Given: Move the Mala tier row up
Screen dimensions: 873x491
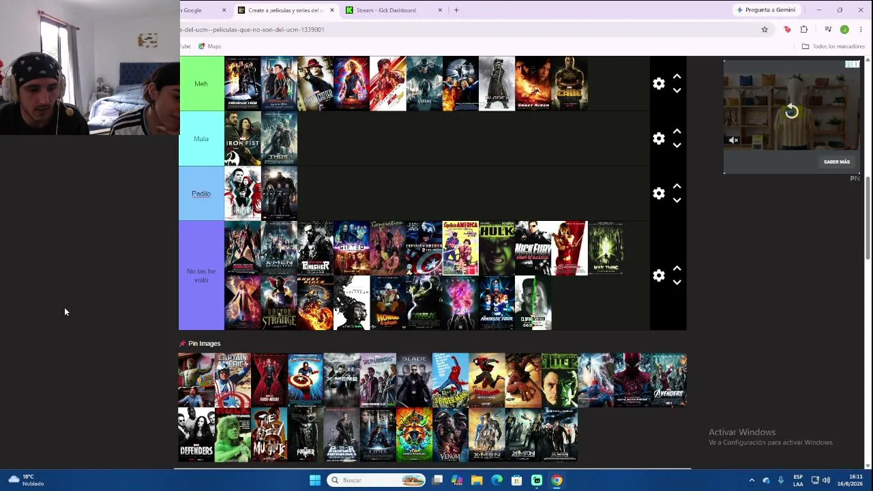Looking at the screenshot, I should (x=677, y=132).
